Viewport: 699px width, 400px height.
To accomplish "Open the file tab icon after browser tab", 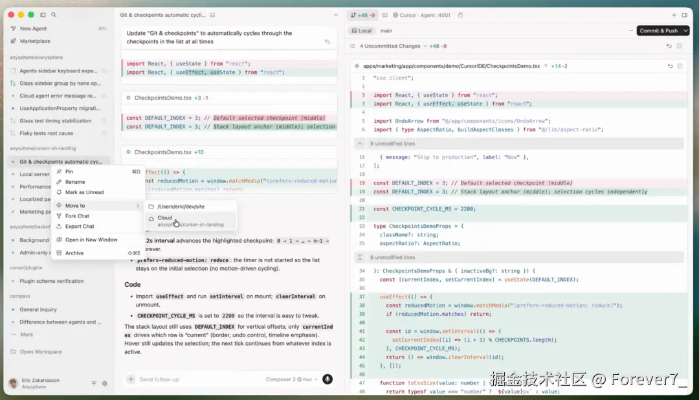I will click(461, 15).
